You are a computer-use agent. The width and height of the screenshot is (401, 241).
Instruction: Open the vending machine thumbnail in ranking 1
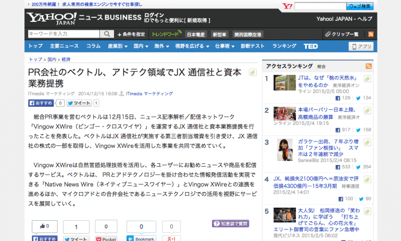pos(284,83)
